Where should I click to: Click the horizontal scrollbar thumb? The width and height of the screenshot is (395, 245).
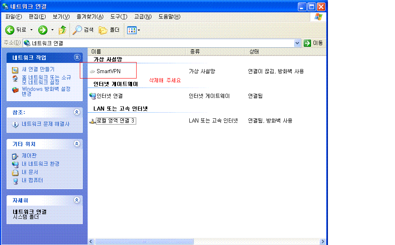click(x=144, y=241)
